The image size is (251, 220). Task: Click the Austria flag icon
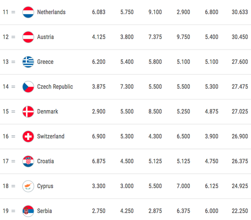click(28, 37)
